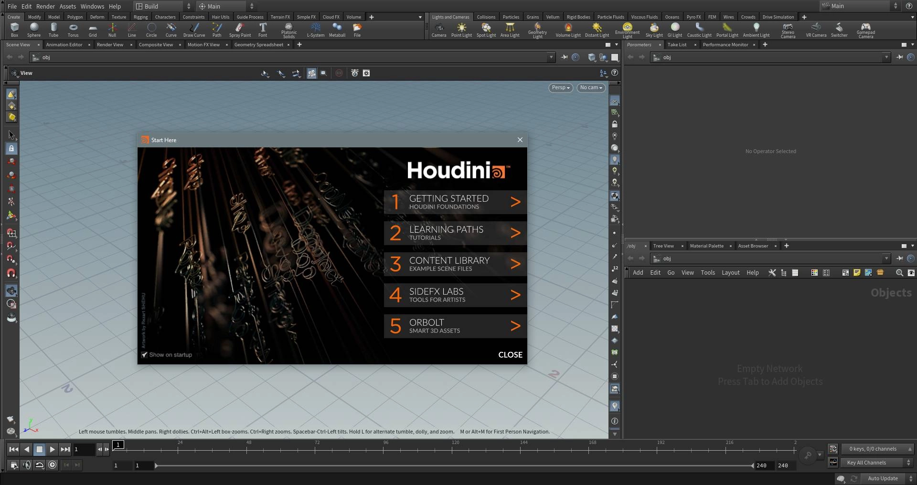This screenshot has height=485, width=917.
Task: Add an Environment Light
Action: (x=627, y=31)
